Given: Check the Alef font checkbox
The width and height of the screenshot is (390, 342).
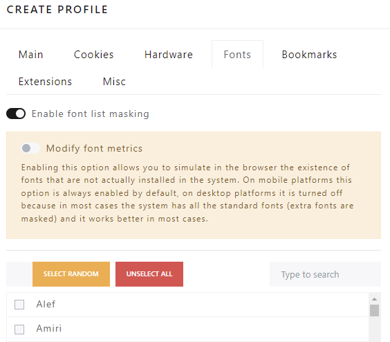Looking at the screenshot, I should pyautogui.click(x=19, y=305).
